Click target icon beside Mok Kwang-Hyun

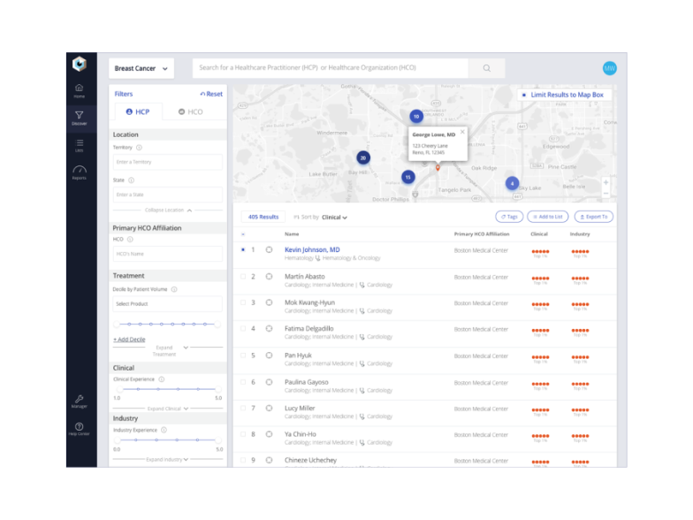pos(269,302)
